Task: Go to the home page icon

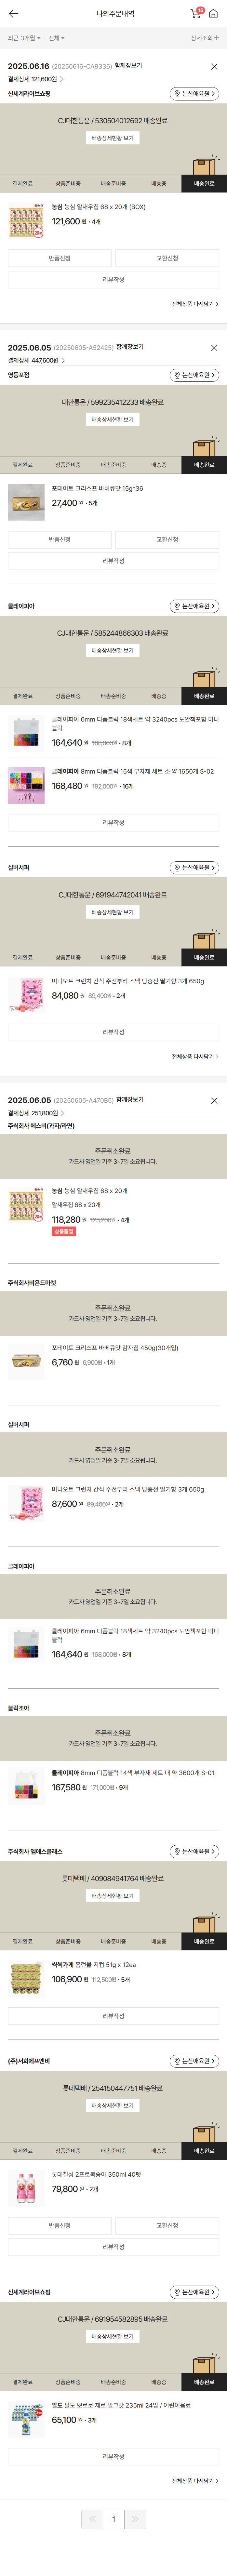Action: click(x=213, y=14)
